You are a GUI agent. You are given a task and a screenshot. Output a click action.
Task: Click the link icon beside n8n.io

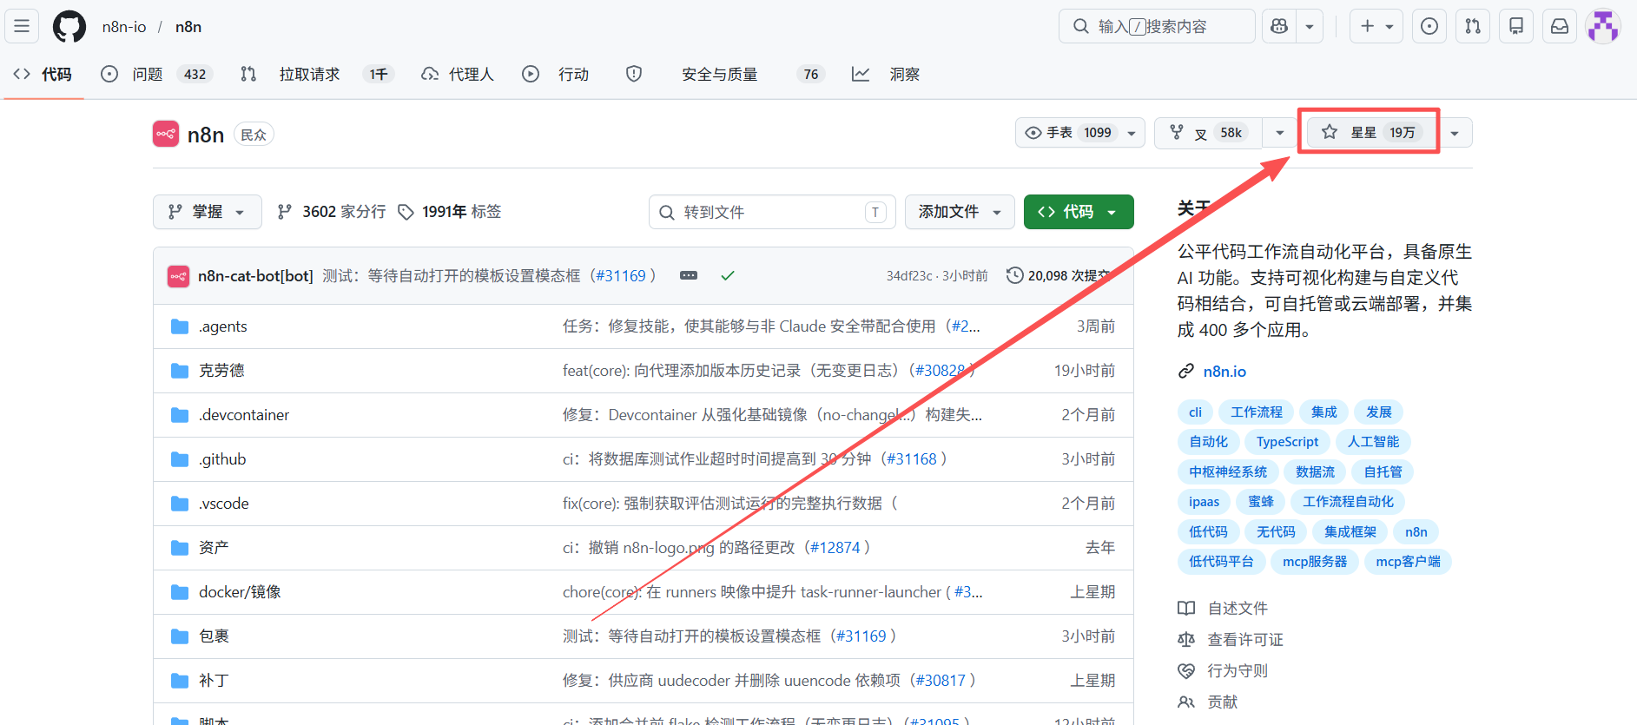[1186, 372]
